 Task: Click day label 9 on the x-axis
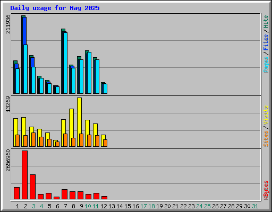[81, 206]
